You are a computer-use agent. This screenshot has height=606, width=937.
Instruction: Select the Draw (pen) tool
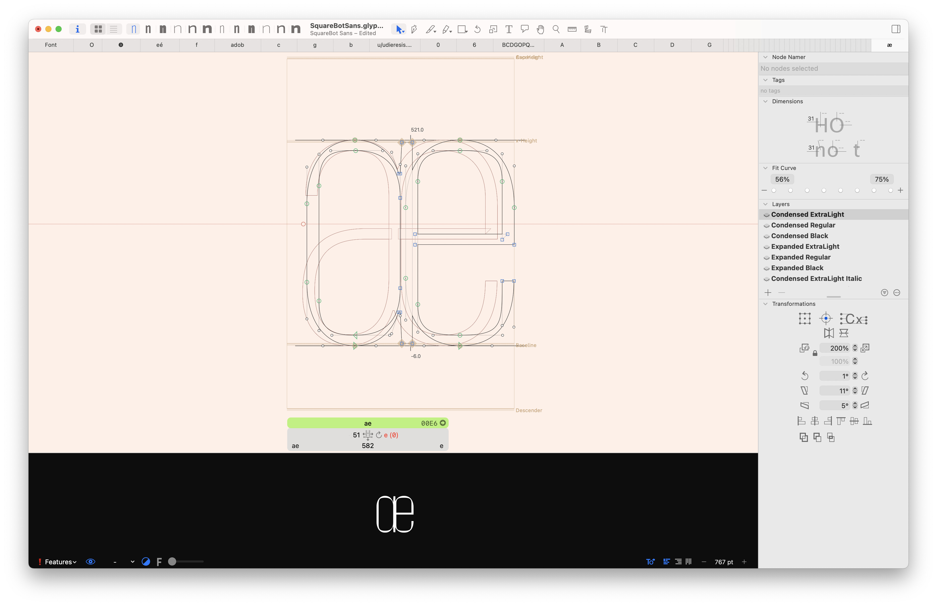[x=414, y=29]
